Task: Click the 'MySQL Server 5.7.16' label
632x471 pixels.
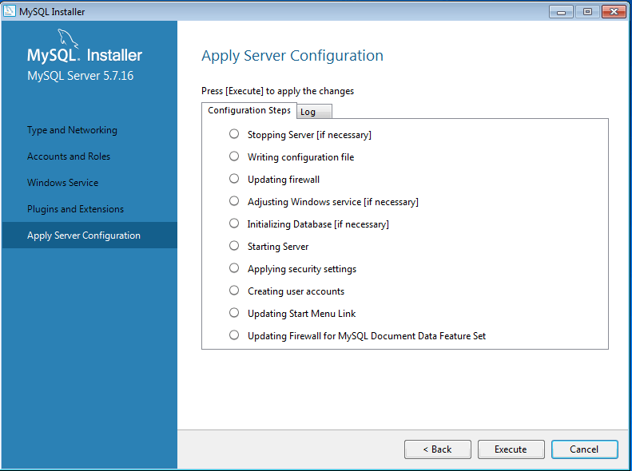Action: (x=80, y=76)
